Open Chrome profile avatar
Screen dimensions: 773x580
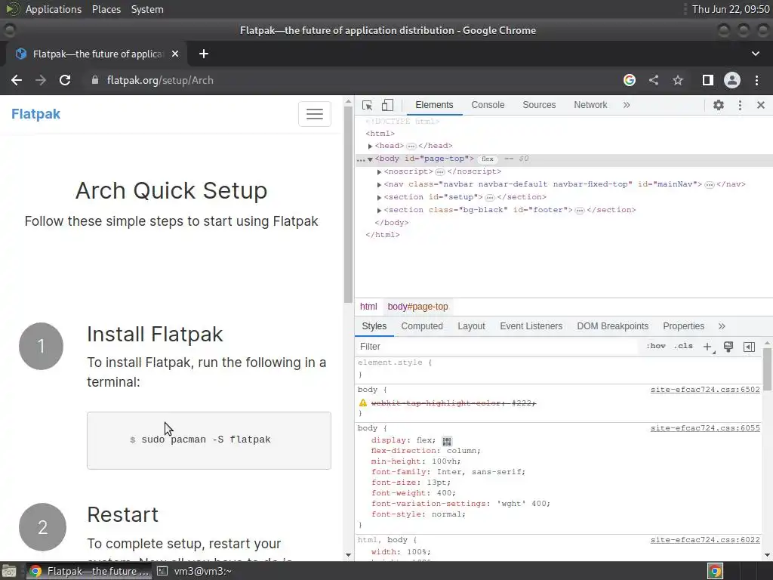click(732, 80)
